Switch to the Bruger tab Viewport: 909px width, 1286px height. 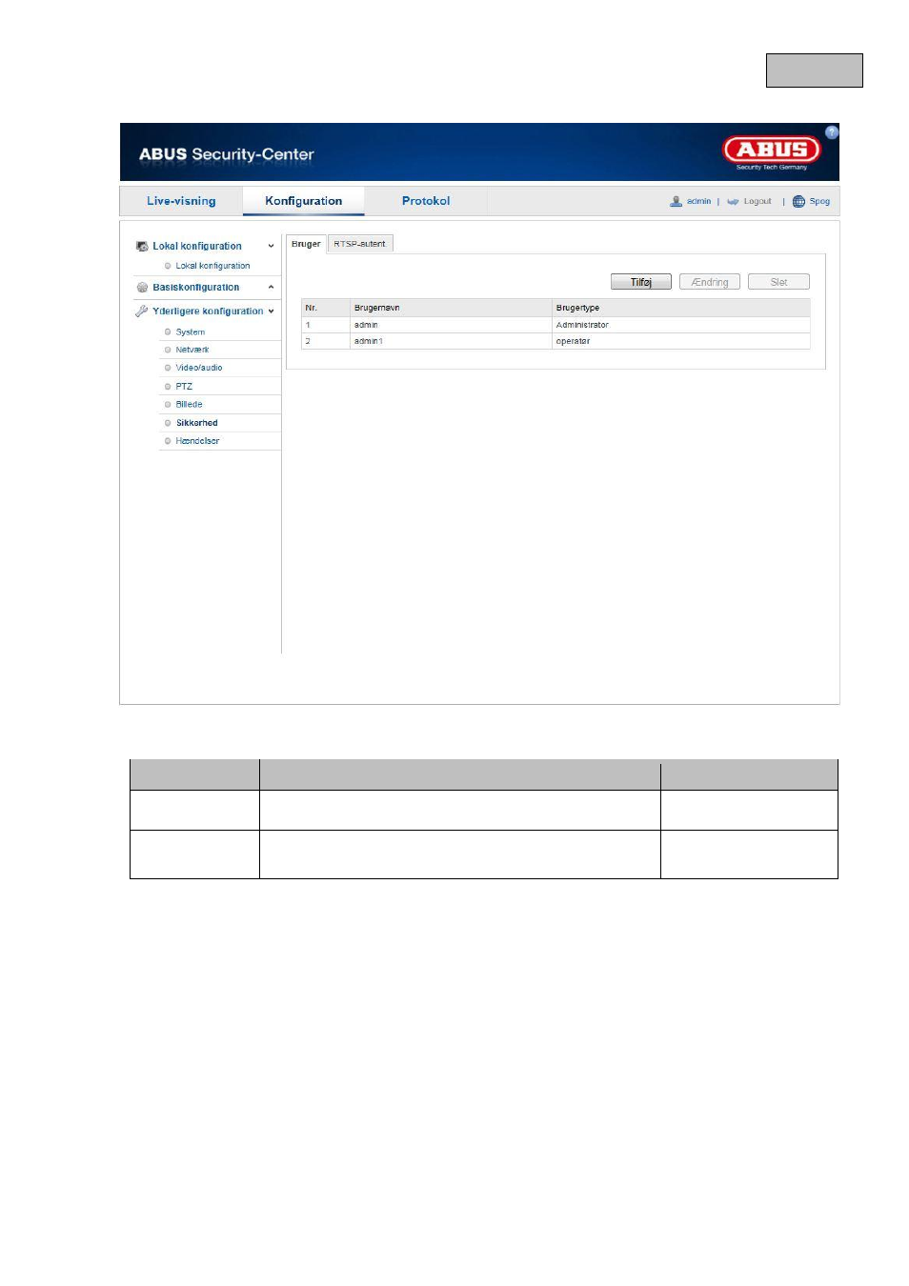pos(306,244)
